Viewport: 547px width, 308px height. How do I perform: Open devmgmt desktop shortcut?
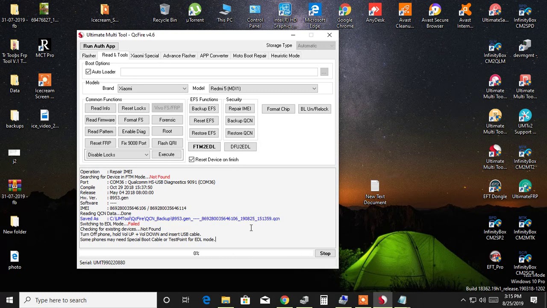(525, 48)
